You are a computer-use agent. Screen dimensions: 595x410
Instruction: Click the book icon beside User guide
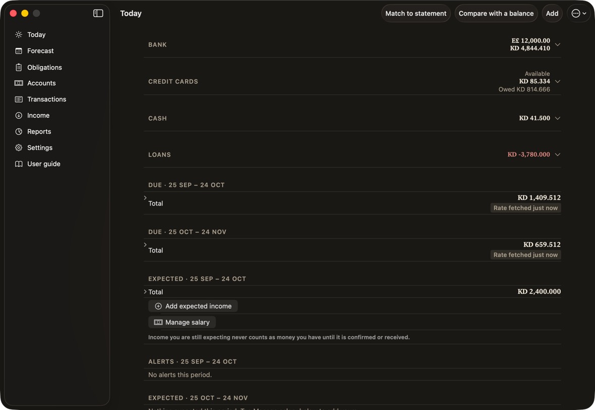tap(19, 164)
